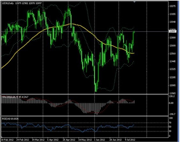The image size is (180, 142).
Task: Click the RSI 70 level value
Action: (x=170, y=123)
